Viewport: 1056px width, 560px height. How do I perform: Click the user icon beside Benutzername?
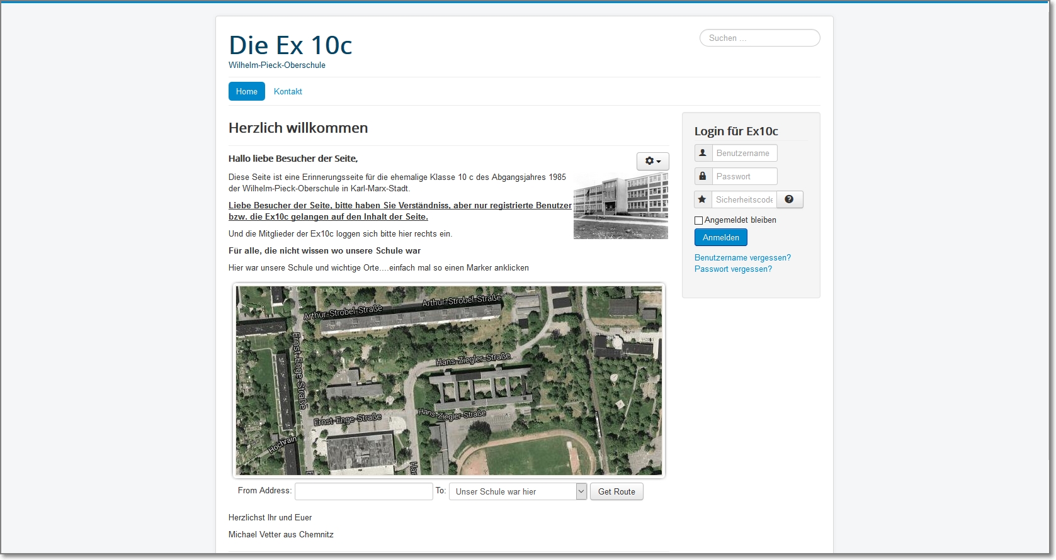click(x=703, y=153)
